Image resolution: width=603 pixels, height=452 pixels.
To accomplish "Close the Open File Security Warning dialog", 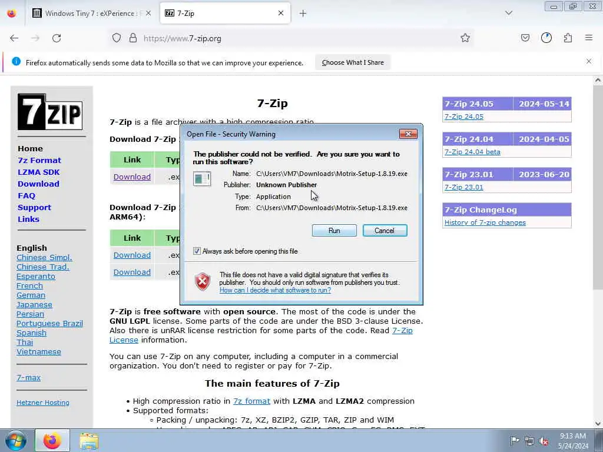I will (x=409, y=134).
